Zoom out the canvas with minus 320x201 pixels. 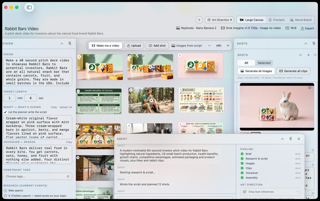pyautogui.click(x=209, y=46)
